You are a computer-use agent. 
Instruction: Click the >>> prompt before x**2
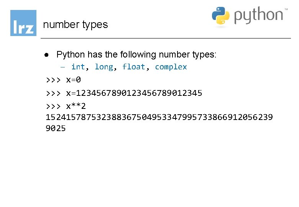(53, 106)
